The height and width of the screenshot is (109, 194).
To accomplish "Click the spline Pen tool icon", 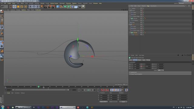I will [61, 7].
